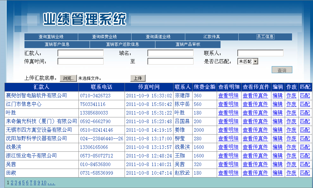Viewport: 313px width, 188px height.
Task: Go to page 10 of results
Action: 44,183
